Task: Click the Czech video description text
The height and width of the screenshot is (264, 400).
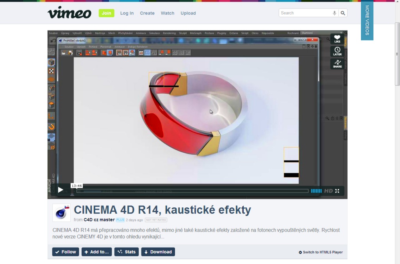Action: click(196, 234)
